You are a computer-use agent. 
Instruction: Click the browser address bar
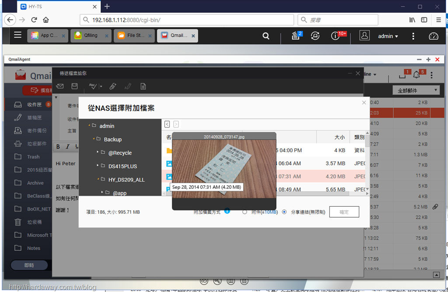tap(187, 20)
